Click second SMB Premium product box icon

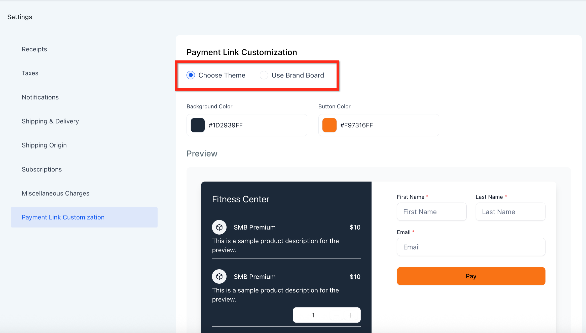pos(219,277)
